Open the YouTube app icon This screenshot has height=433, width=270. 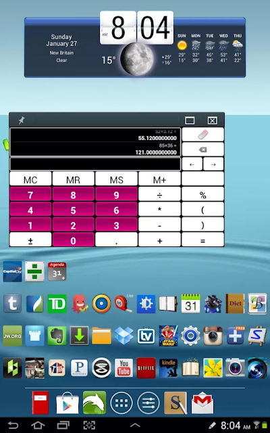point(124,368)
